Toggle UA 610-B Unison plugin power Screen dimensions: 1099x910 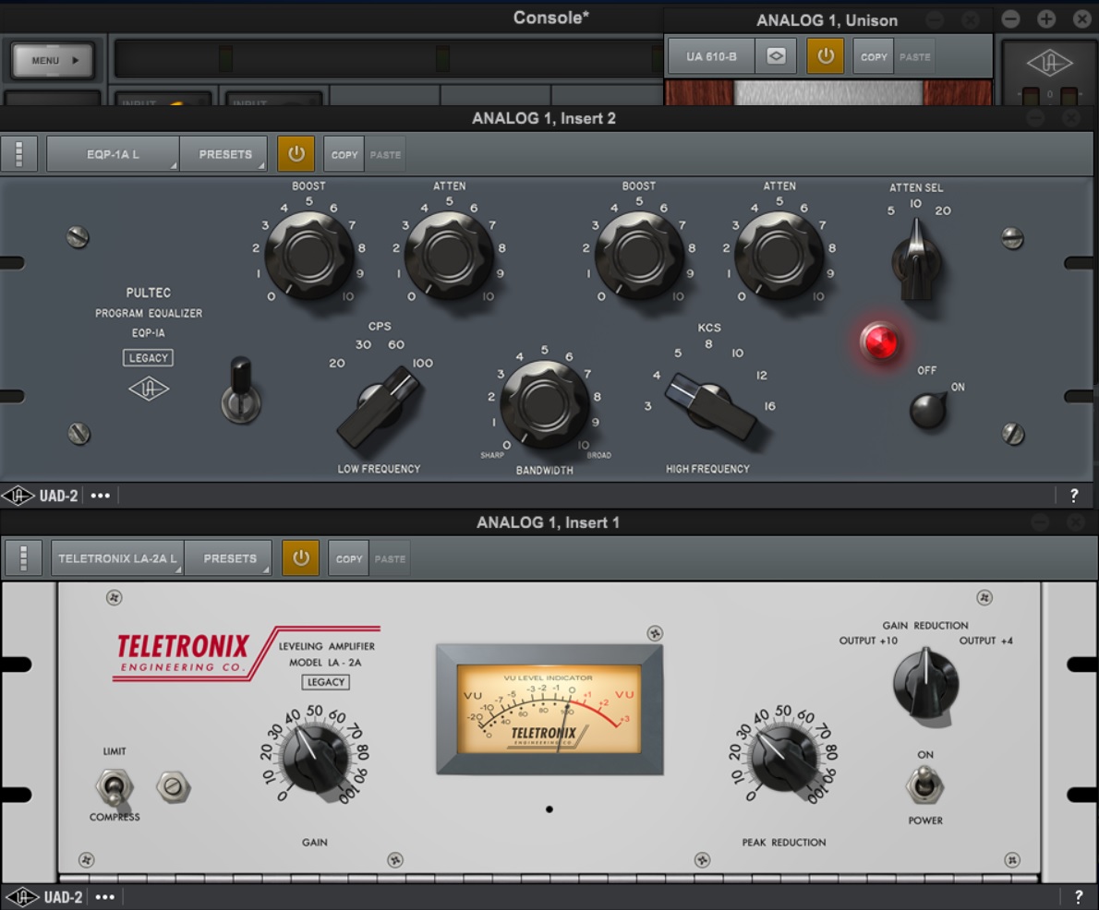(x=826, y=56)
